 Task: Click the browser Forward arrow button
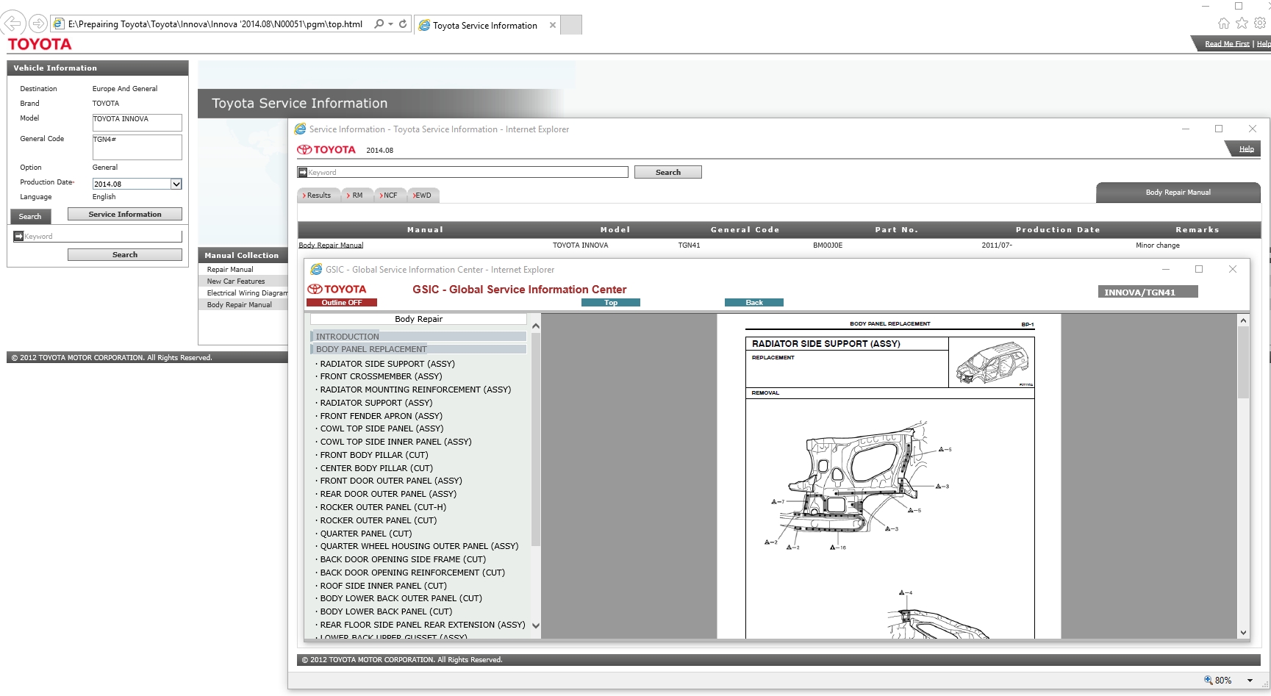click(38, 24)
